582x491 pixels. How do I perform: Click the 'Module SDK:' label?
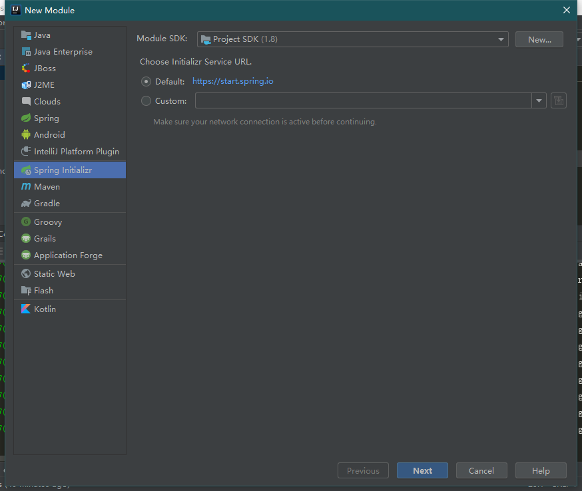click(162, 39)
